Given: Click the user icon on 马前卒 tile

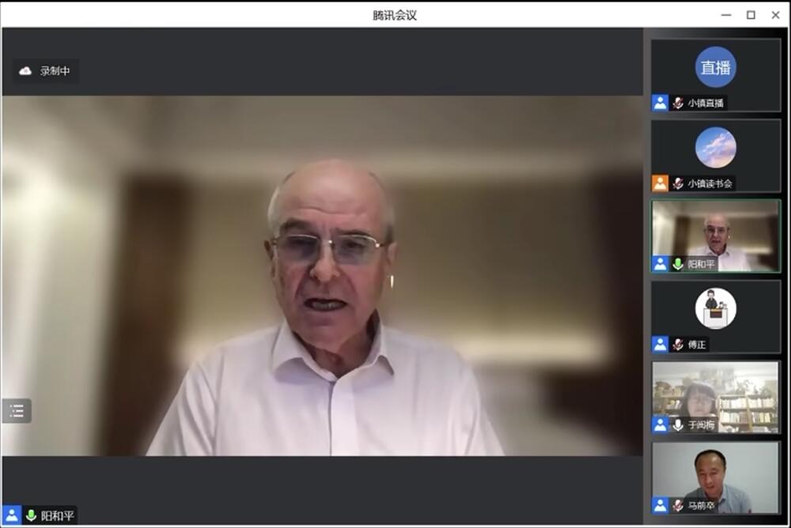Looking at the screenshot, I should click(x=660, y=505).
